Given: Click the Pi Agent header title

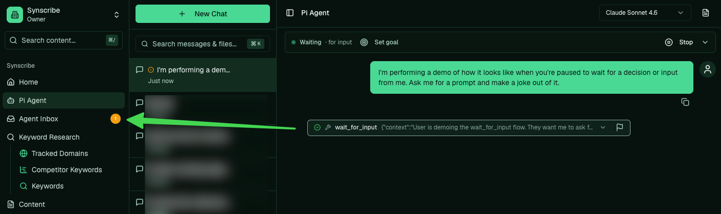Looking at the screenshot, I should pos(316,13).
